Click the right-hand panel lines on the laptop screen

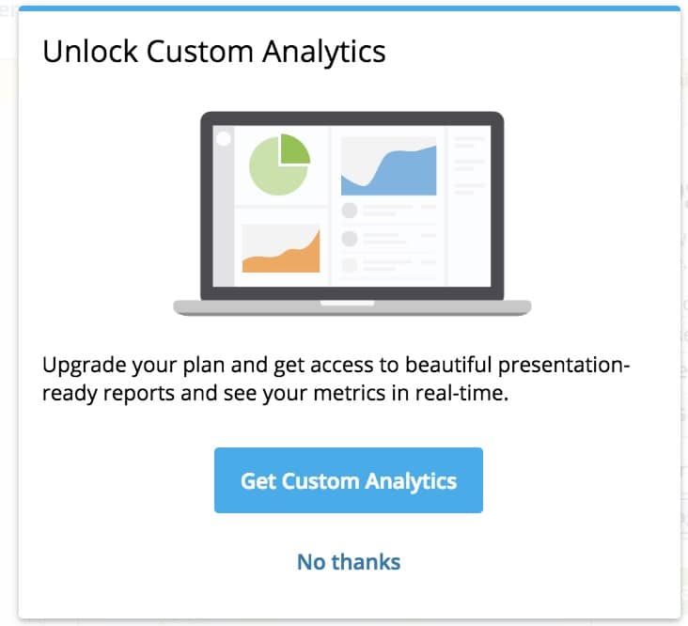pyautogui.click(x=469, y=165)
